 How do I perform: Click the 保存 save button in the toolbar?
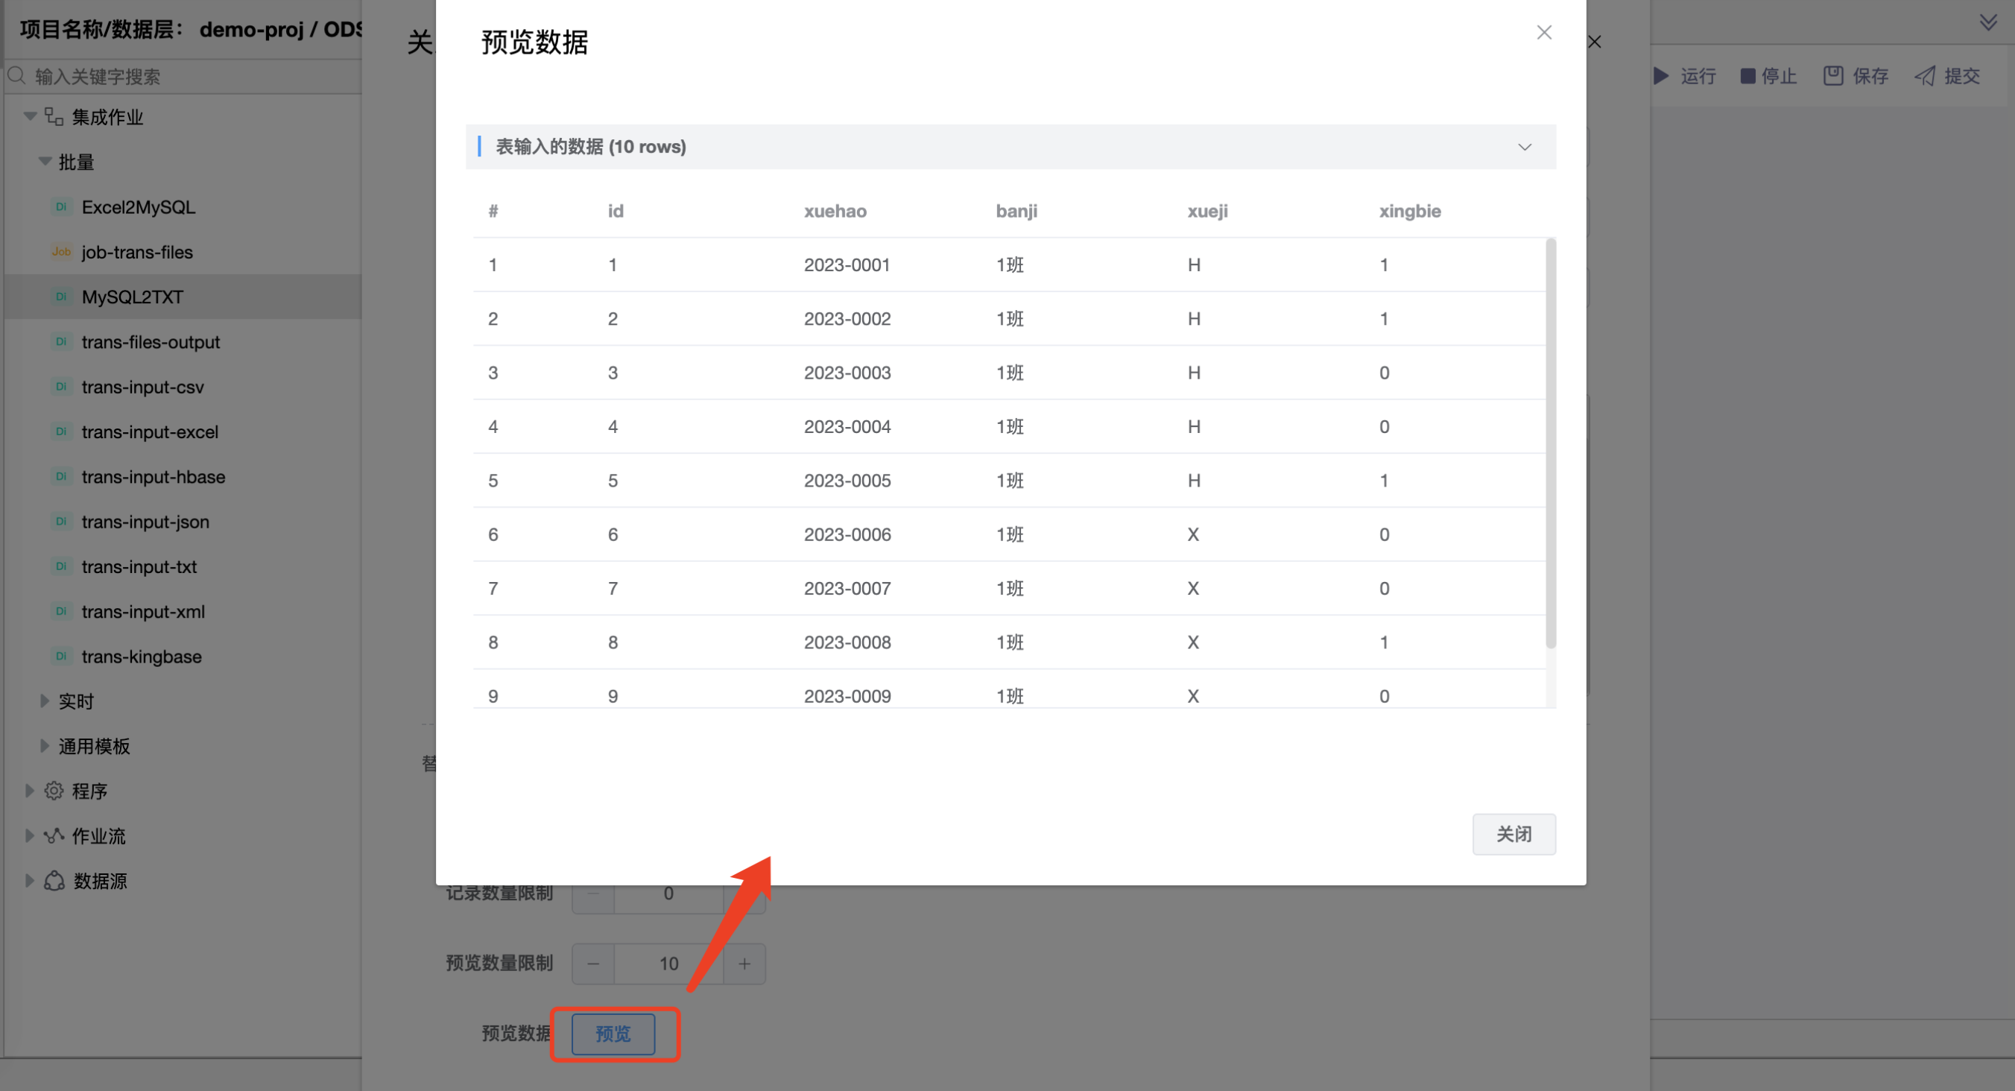[x=1856, y=76]
